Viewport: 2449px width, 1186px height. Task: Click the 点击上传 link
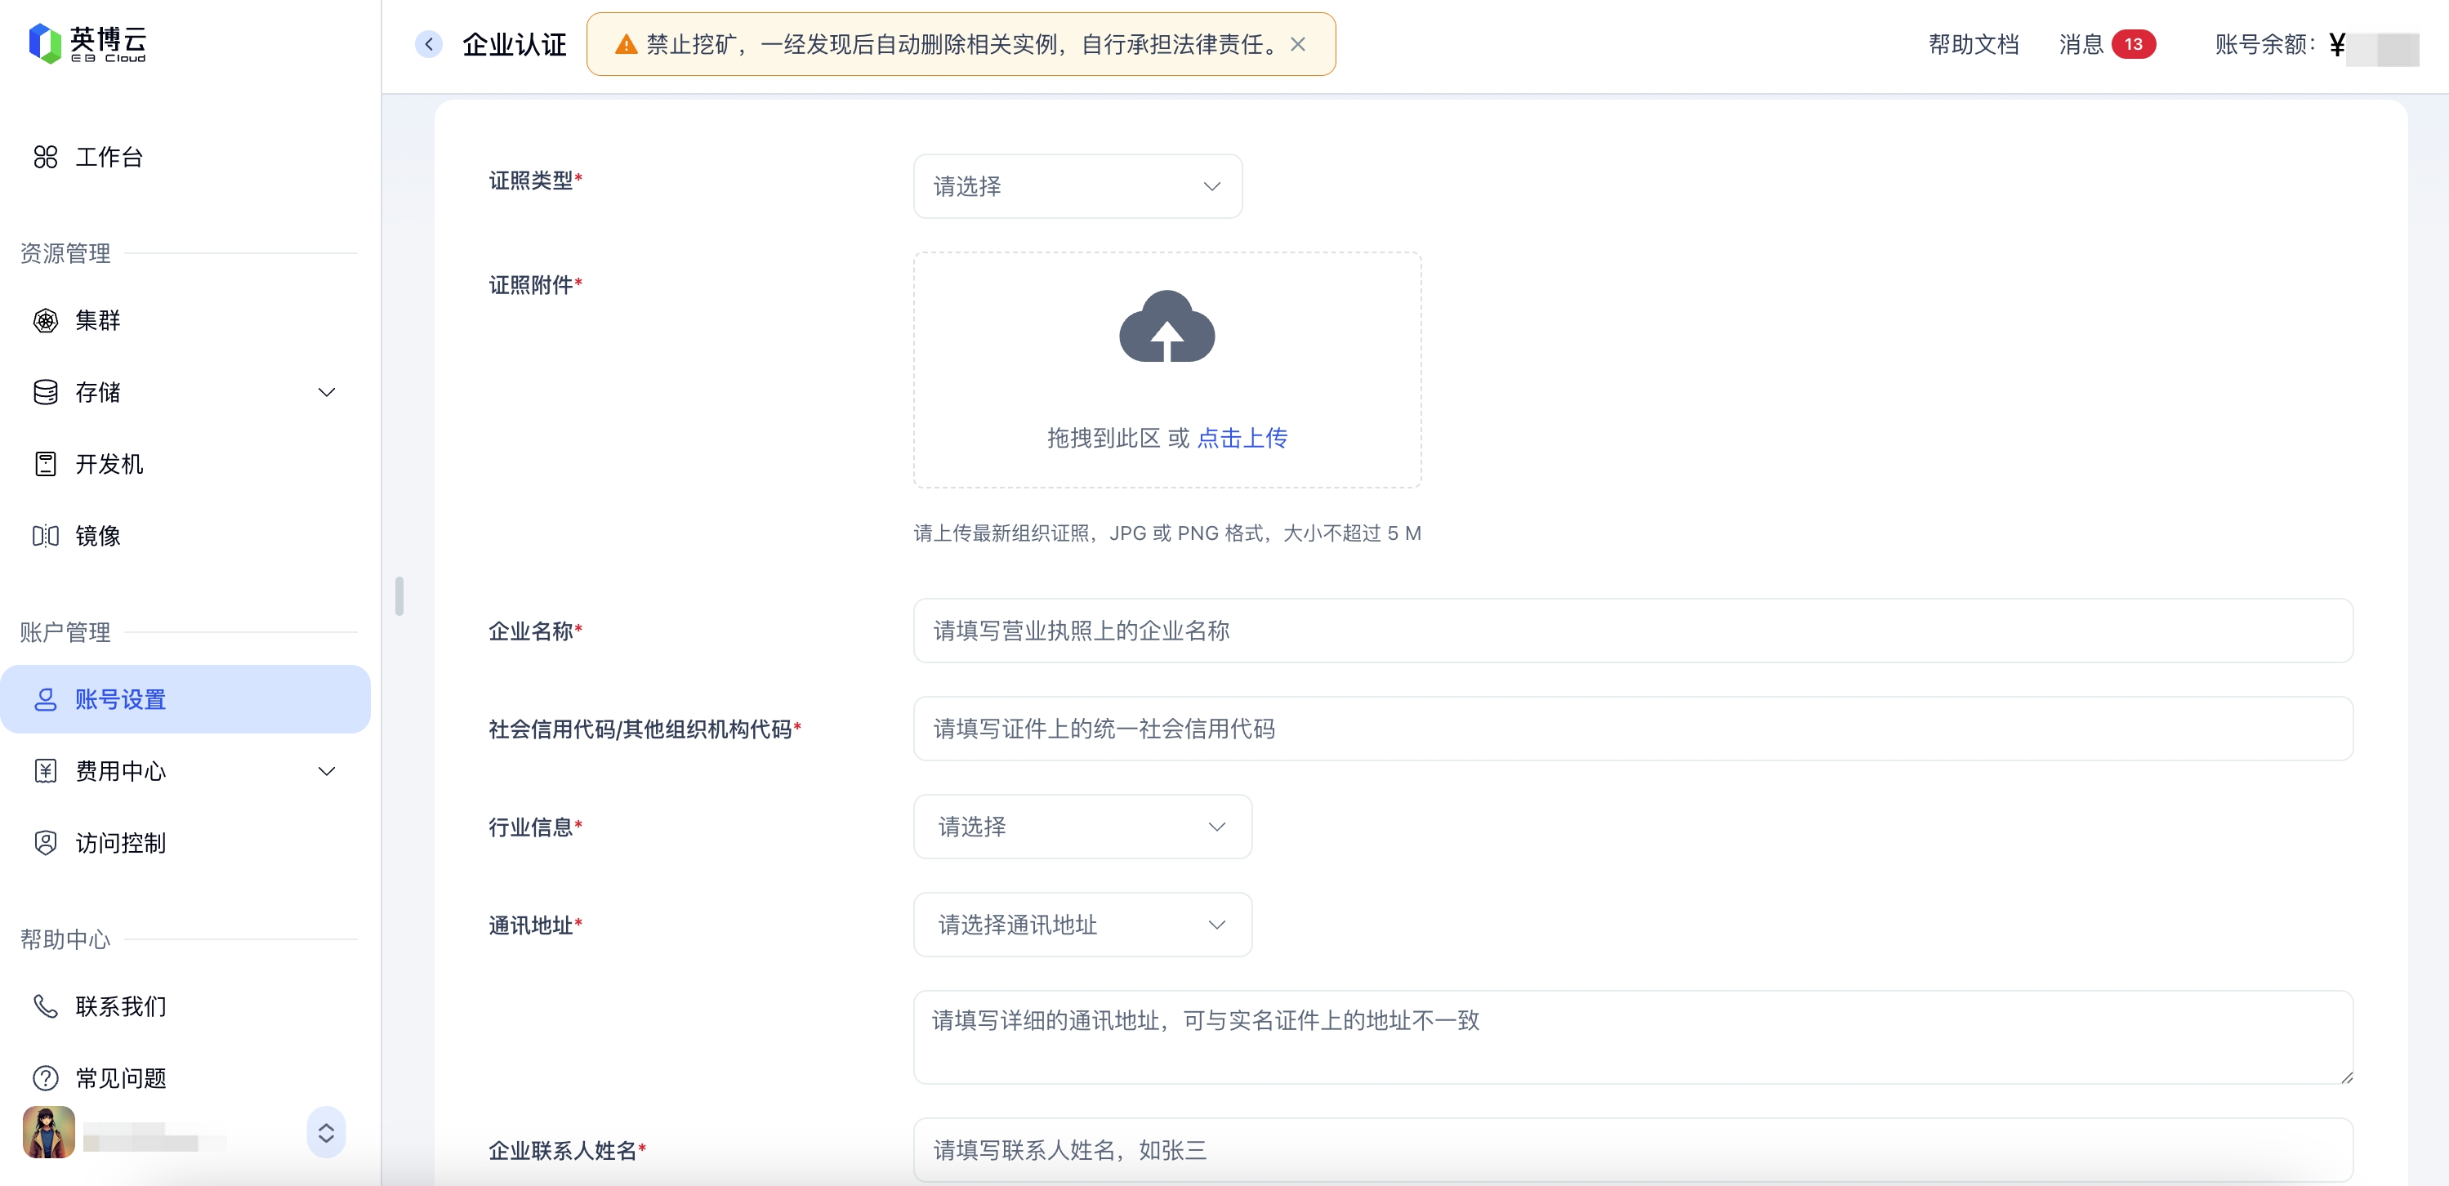click(x=1242, y=438)
